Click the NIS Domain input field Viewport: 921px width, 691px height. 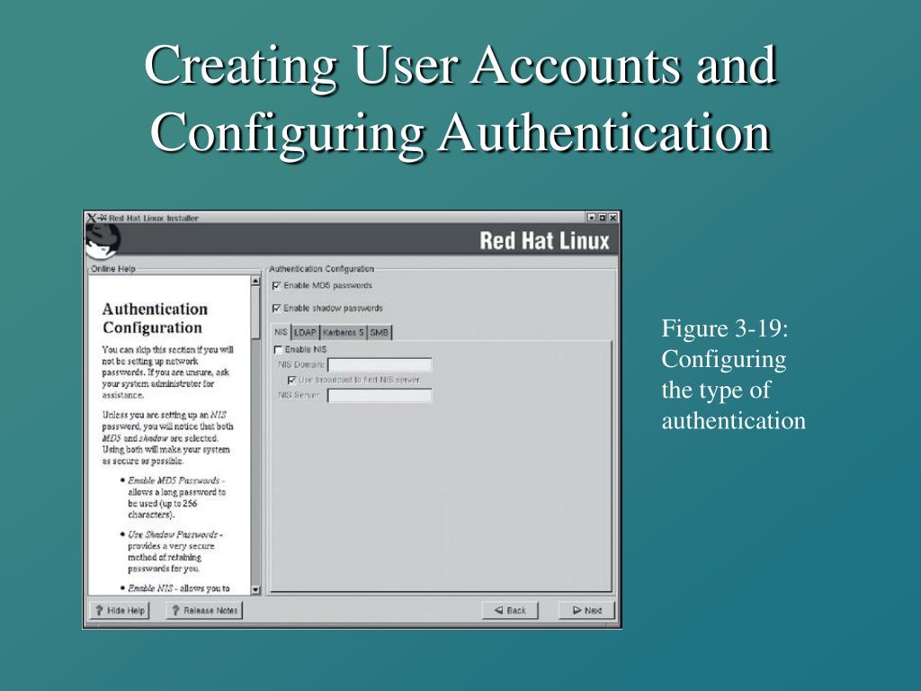click(380, 365)
